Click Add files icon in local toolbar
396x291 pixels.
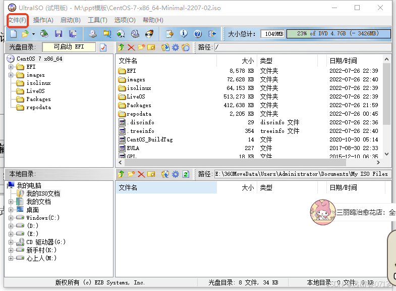coord(165,174)
